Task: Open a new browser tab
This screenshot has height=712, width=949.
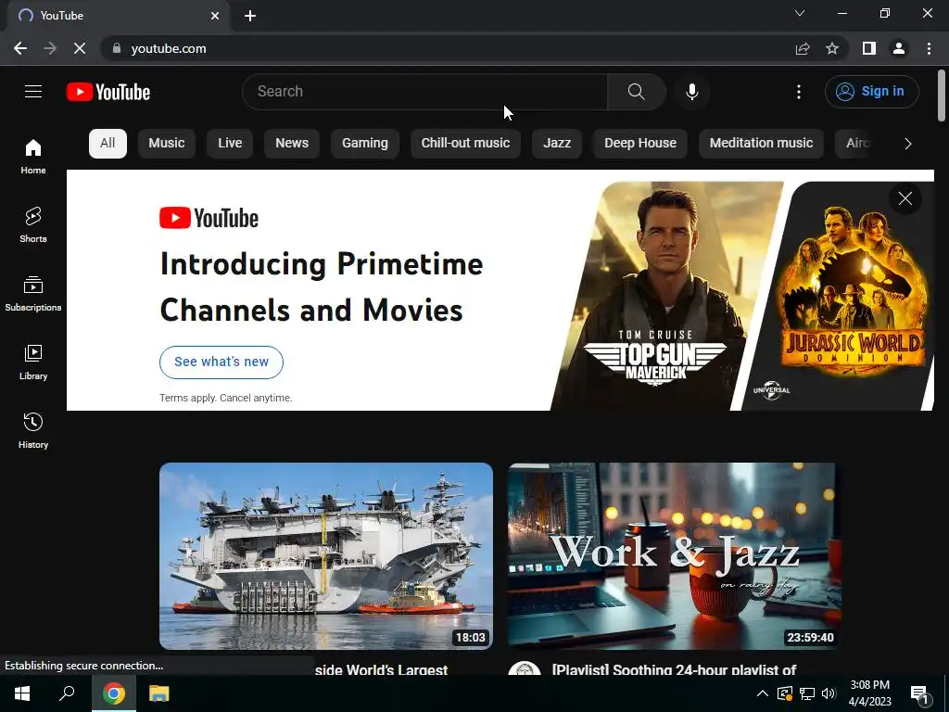Action: pos(250,16)
